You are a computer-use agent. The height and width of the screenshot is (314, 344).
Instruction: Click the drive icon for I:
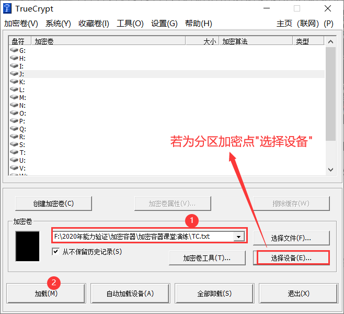[14, 66]
